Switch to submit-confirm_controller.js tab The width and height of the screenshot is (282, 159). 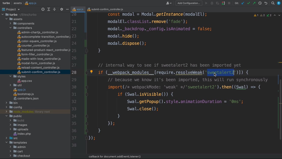[x=107, y=9]
